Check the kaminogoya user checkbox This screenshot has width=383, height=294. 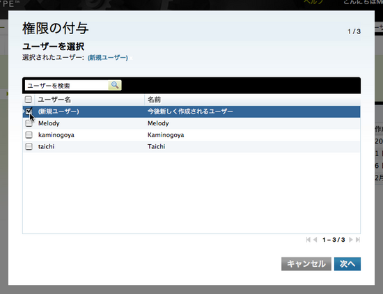29,135
